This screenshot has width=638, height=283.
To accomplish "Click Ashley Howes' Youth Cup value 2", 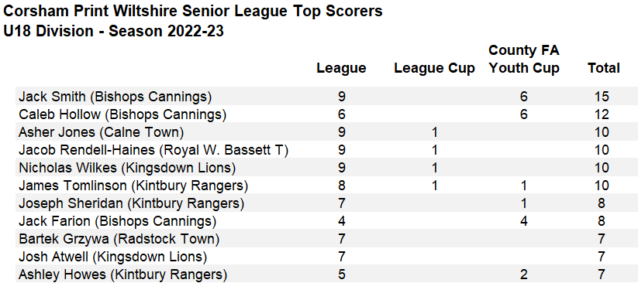I will tap(524, 274).
